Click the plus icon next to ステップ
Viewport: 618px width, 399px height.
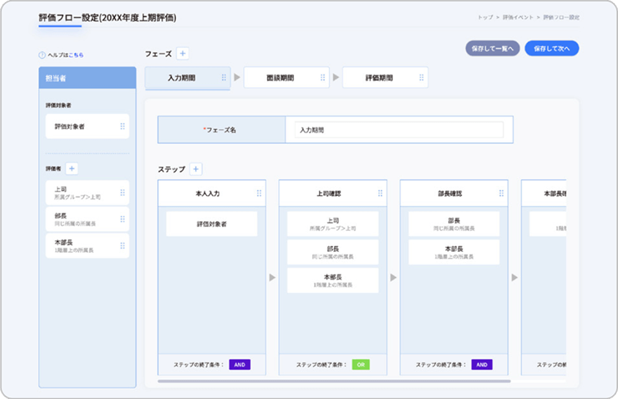point(195,169)
